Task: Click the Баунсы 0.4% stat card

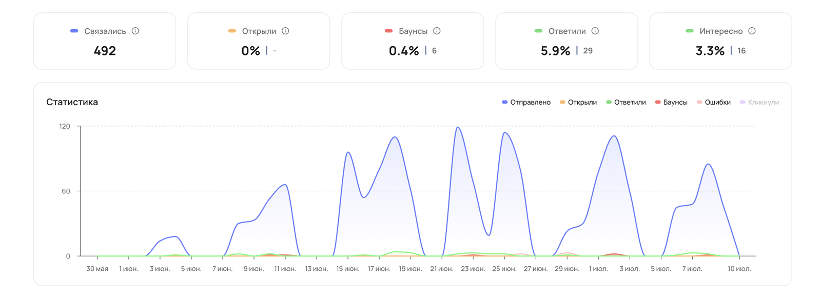Action: pyautogui.click(x=413, y=41)
